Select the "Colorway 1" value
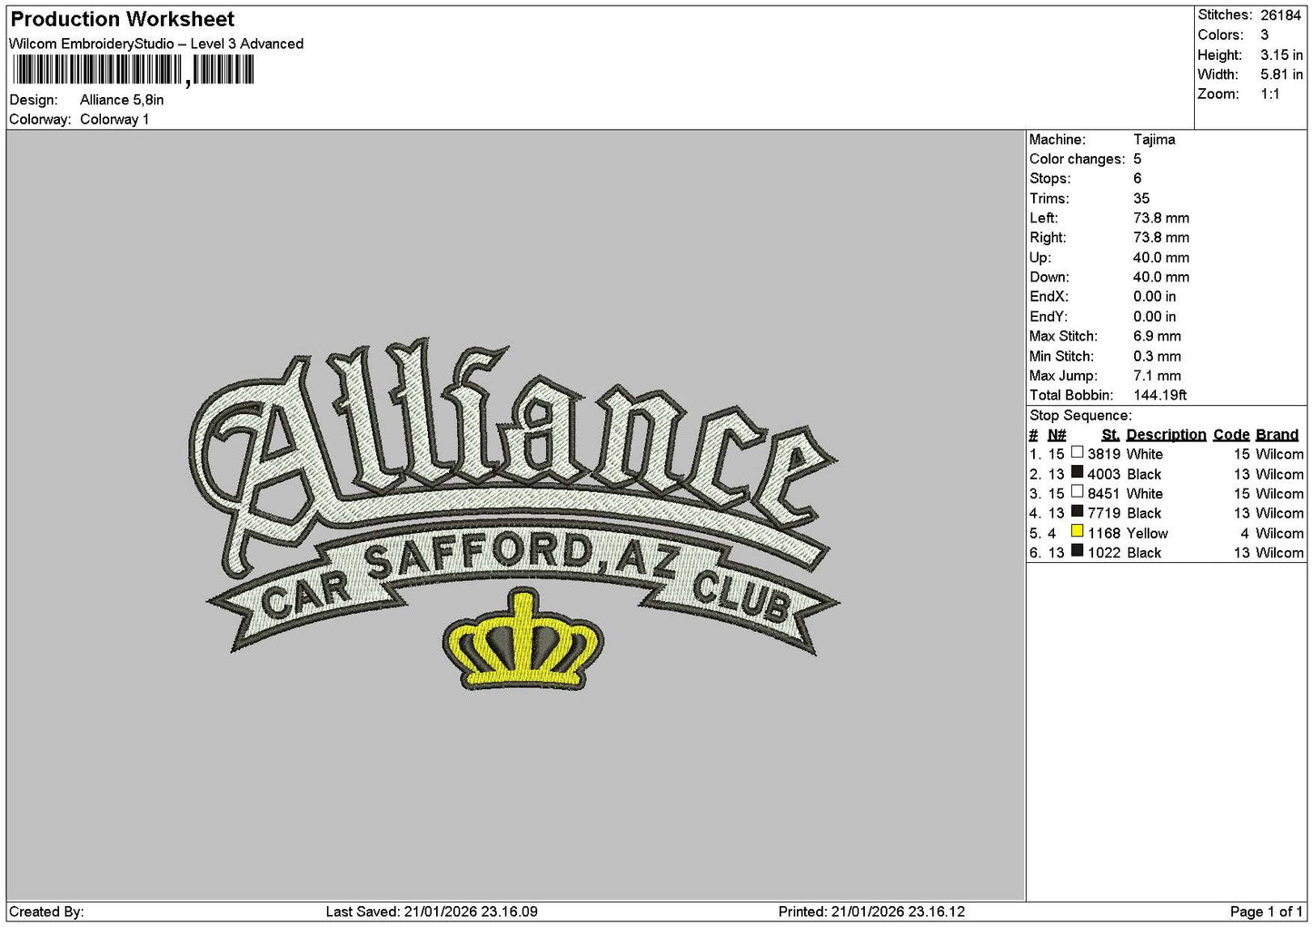 (114, 120)
